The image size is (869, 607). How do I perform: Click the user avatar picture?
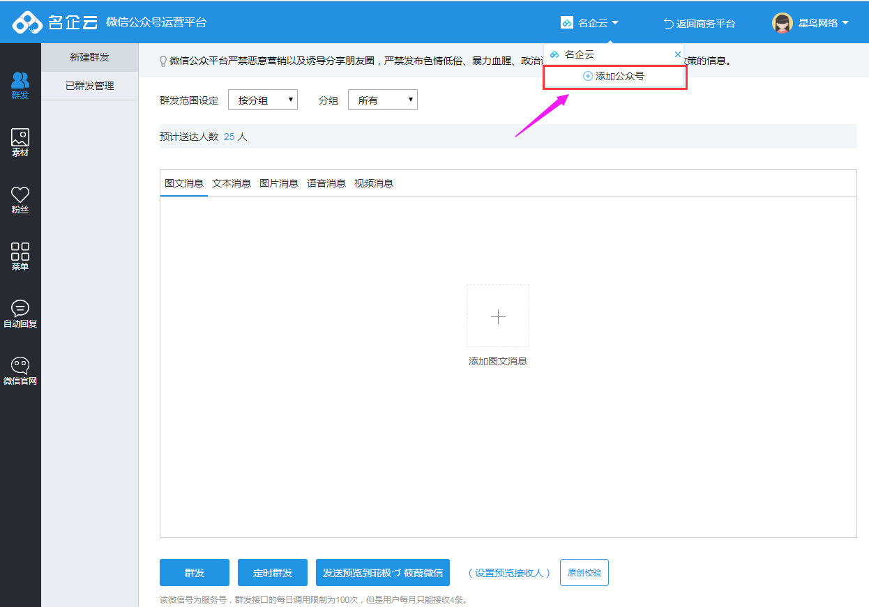pos(783,23)
